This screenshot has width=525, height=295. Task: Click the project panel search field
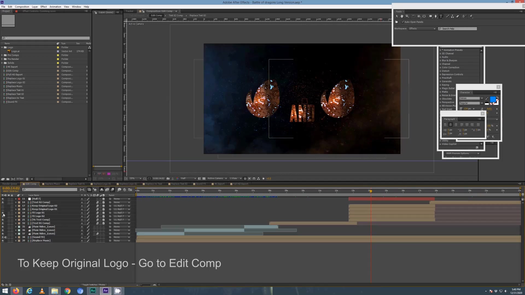[x=46, y=38]
